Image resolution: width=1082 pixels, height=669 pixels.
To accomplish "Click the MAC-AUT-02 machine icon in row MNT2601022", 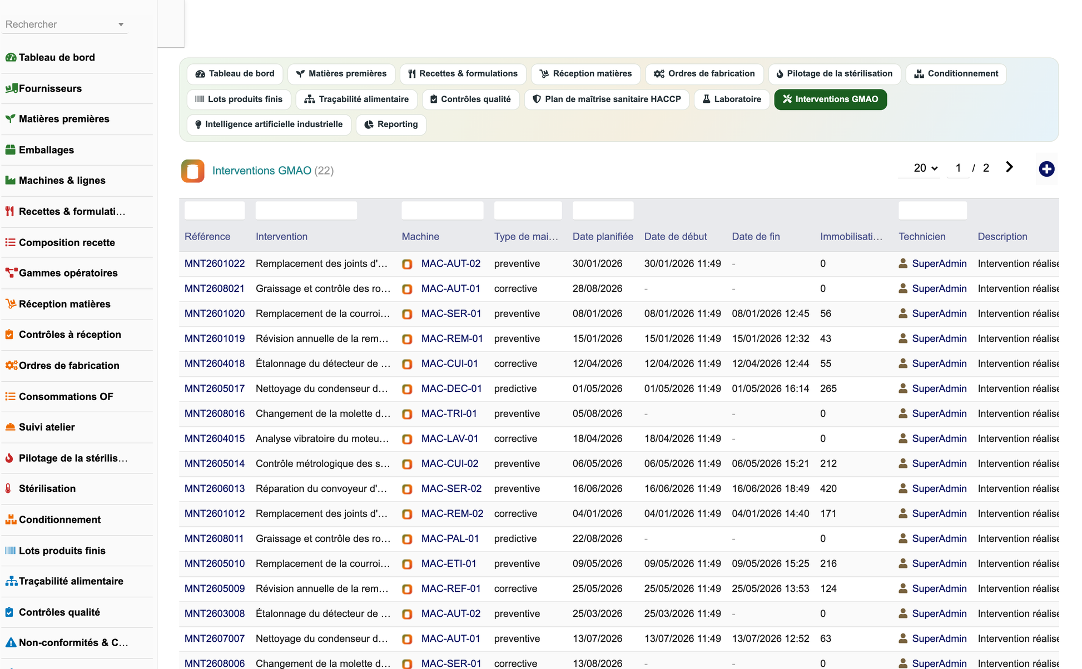I will coord(408,264).
